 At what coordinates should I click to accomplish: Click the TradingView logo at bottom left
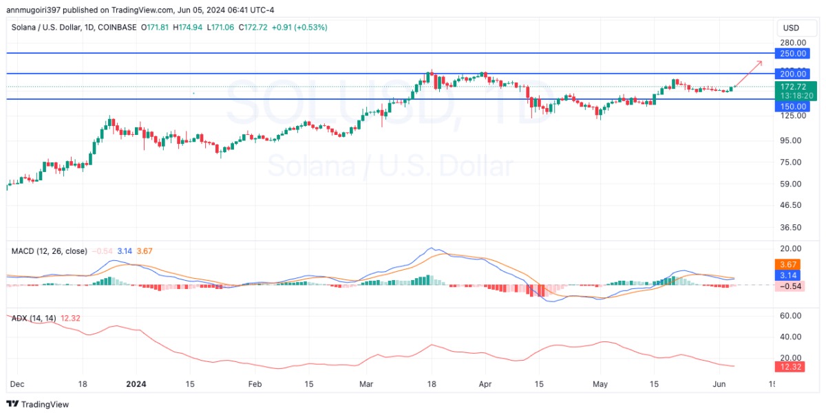tap(38, 404)
